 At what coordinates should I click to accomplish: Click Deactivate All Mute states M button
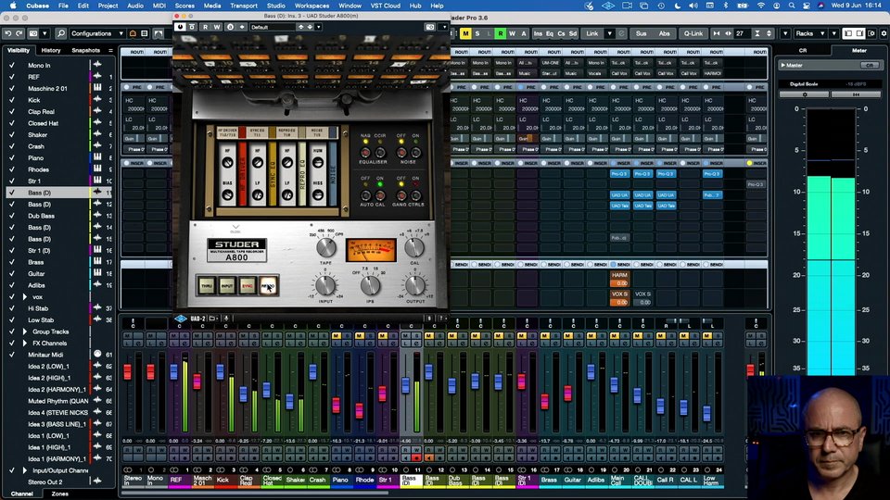[465, 33]
